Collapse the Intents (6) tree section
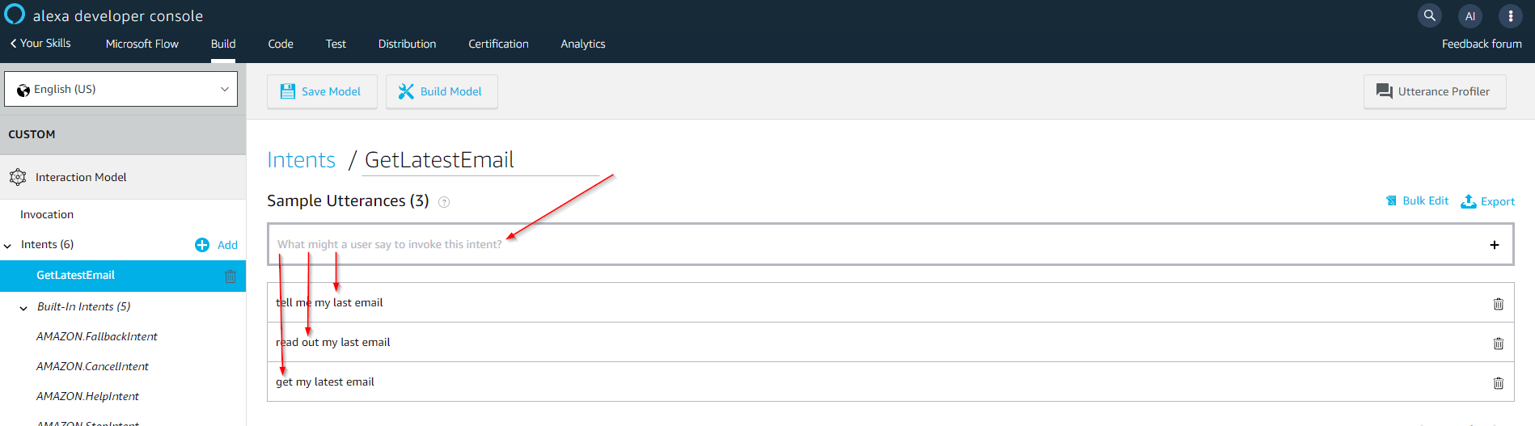 point(8,246)
